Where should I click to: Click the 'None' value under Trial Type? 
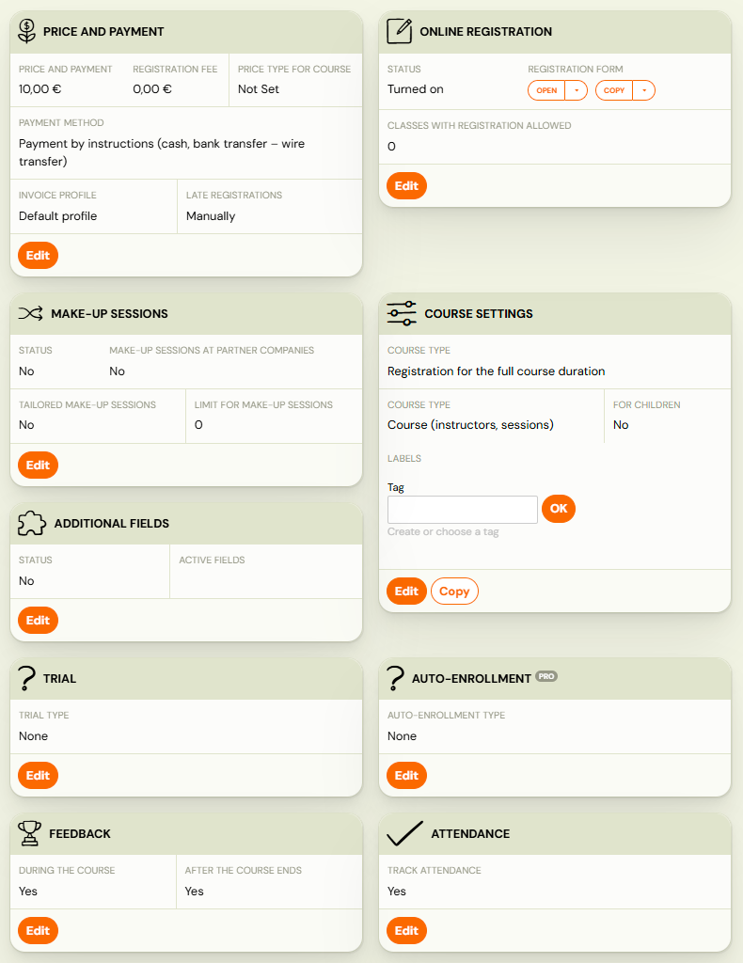point(33,736)
